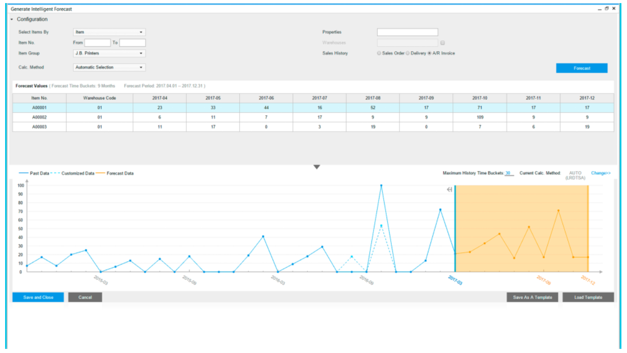
Task: Open the Select Items By dropdown
Action: tap(109, 32)
